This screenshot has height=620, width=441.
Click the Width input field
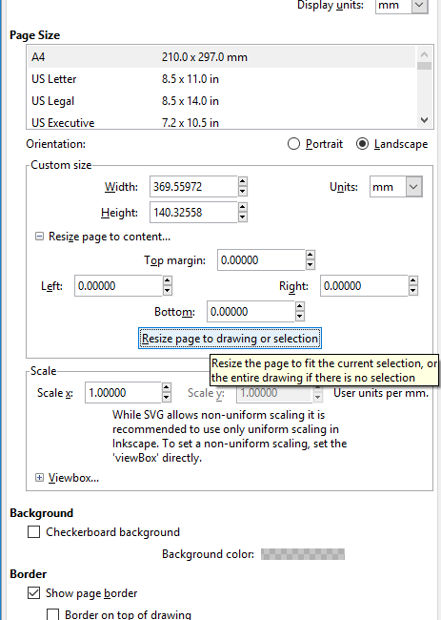coord(193,187)
